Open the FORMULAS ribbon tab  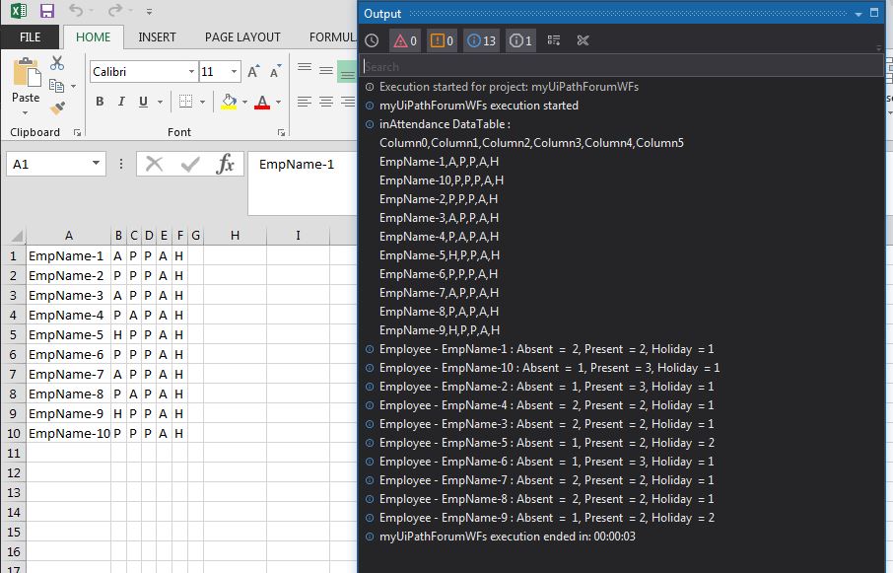pos(332,37)
